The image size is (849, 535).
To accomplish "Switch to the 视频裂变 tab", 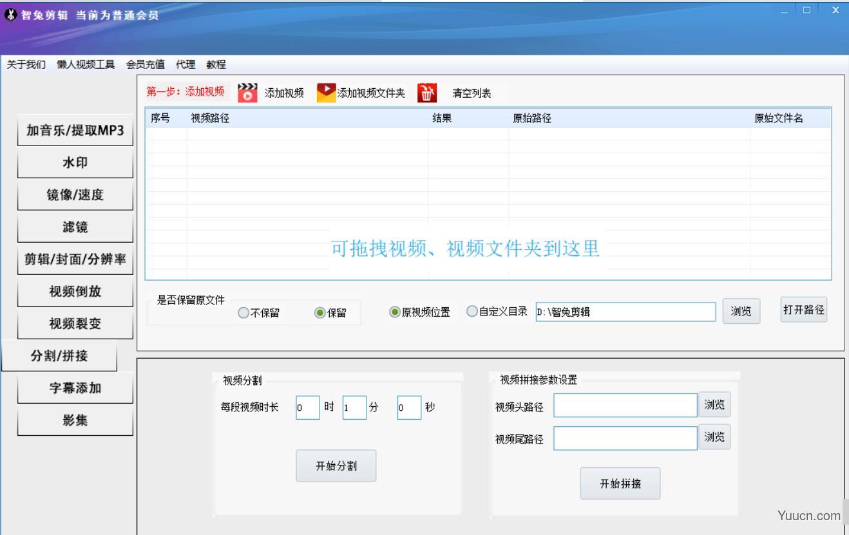I will click(x=75, y=324).
